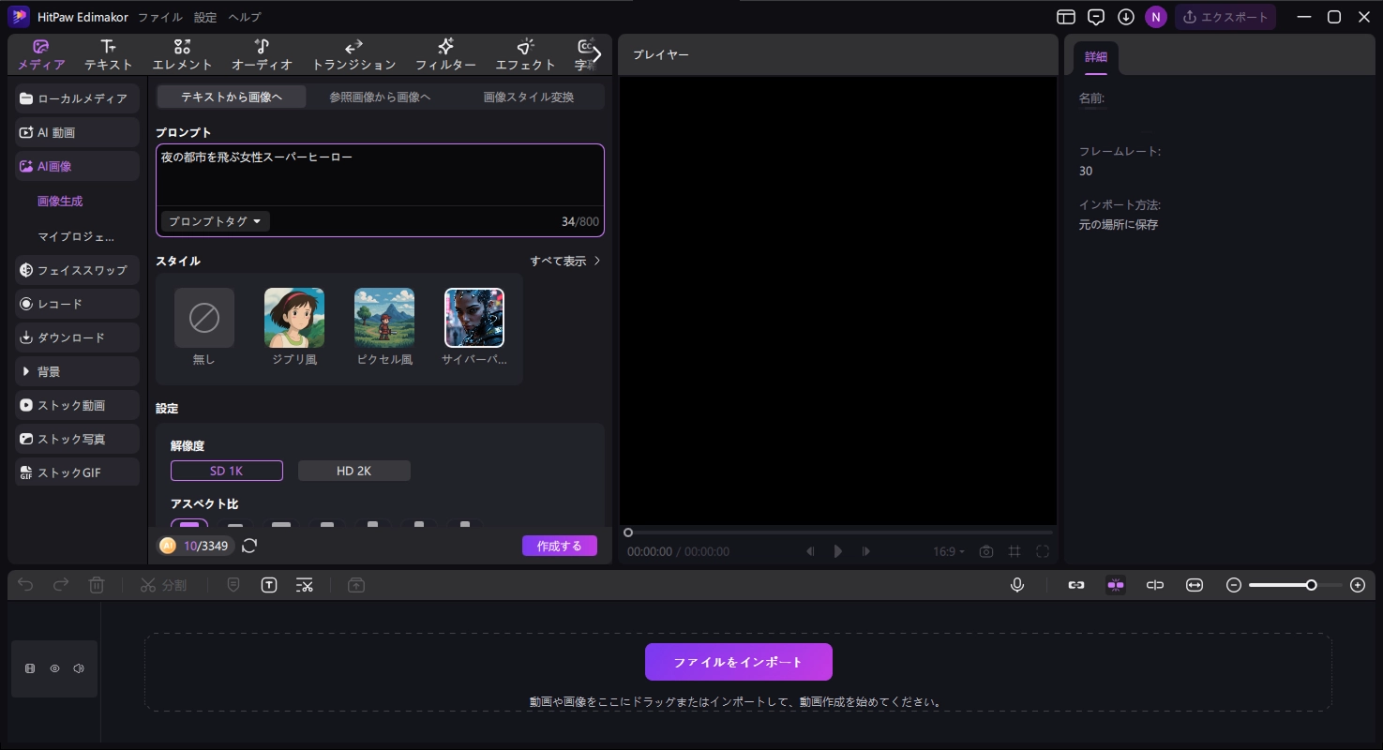Open マイプロジェ... sub-item
Image resolution: width=1383 pixels, height=750 pixels.
[76, 236]
